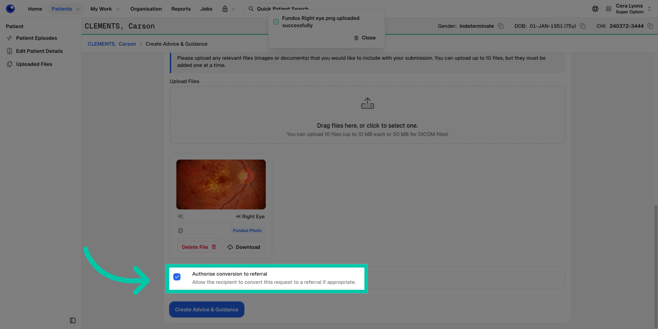Image resolution: width=658 pixels, height=329 pixels.
Task: Expand the chevron beside the lock icon
Action: (234, 9)
